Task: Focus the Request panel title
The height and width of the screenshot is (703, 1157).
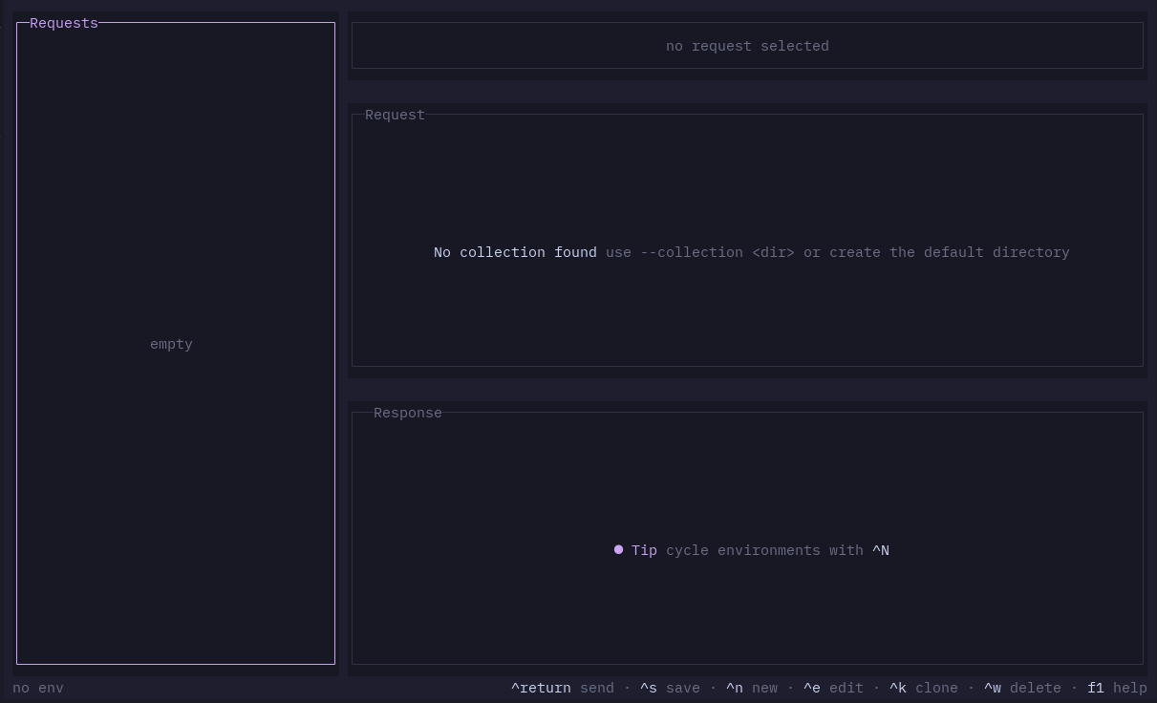Action: click(395, 115)
